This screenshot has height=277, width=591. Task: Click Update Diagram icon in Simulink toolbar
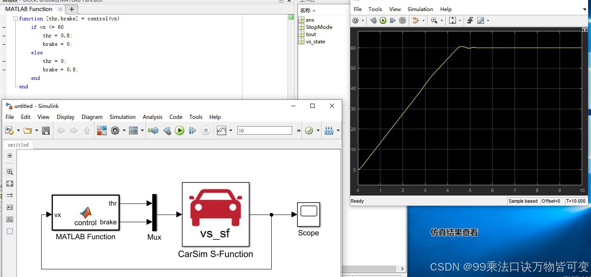click(x=153, y=131)
